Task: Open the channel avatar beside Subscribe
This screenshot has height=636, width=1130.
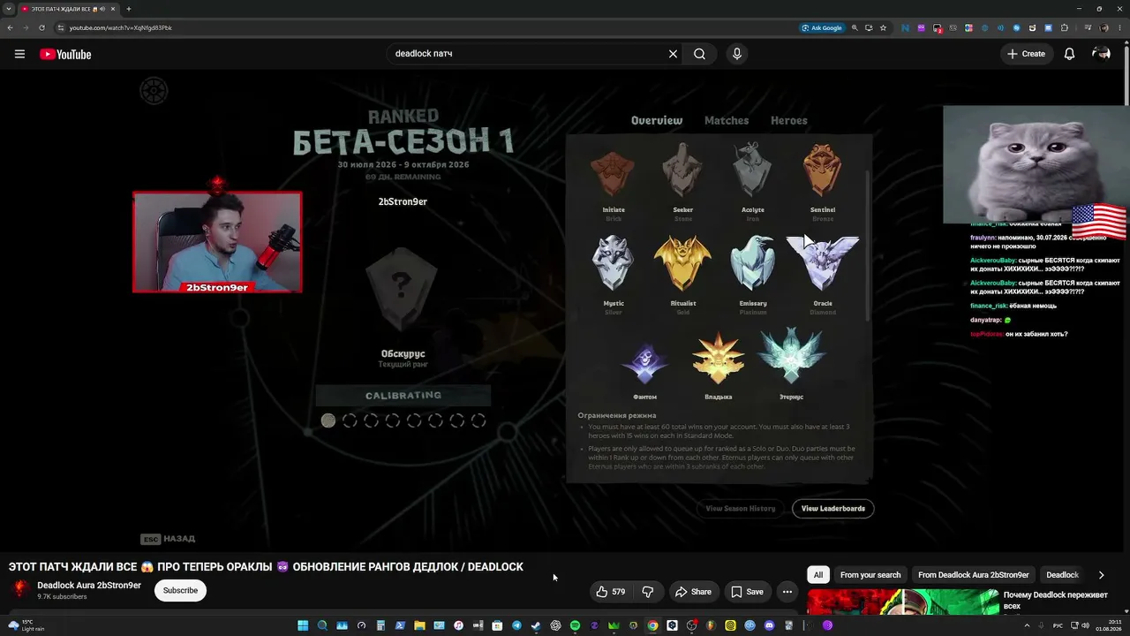Action: coord(20,590)
